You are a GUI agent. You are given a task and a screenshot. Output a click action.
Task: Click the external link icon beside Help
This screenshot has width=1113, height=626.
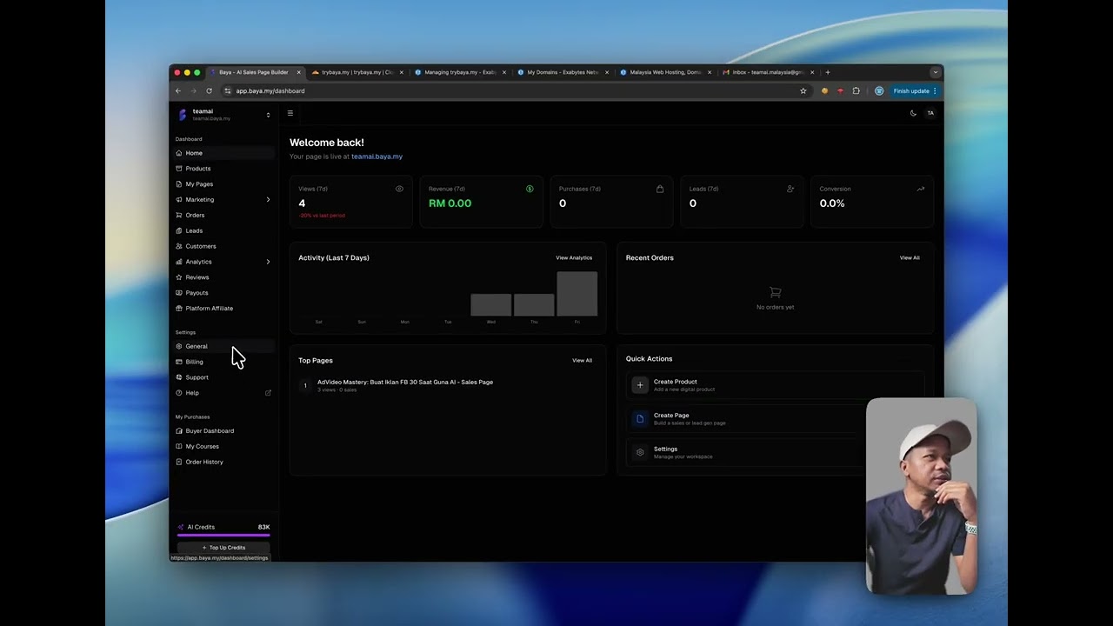tap(268, 393)
